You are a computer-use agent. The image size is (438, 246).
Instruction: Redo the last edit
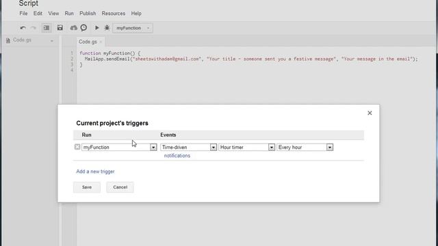[34, 28]
